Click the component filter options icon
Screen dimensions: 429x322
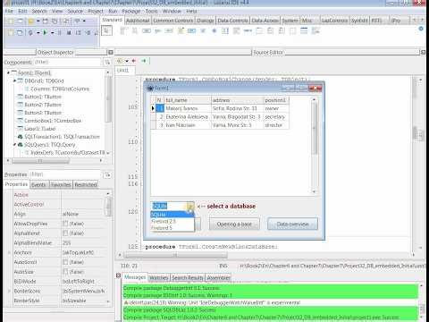click(106, 62)
